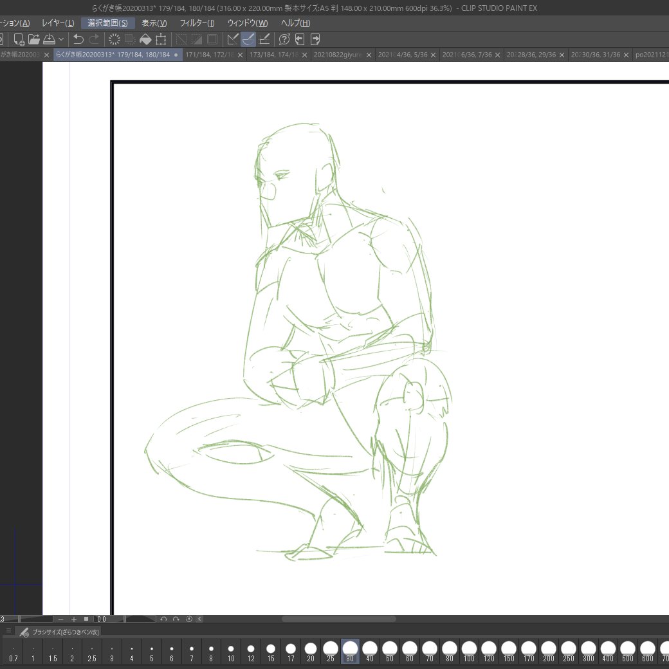Click the reset rotation icon
Image resolution: width=669 pixels, height=669 pixels.
click(x=189, y=619)
